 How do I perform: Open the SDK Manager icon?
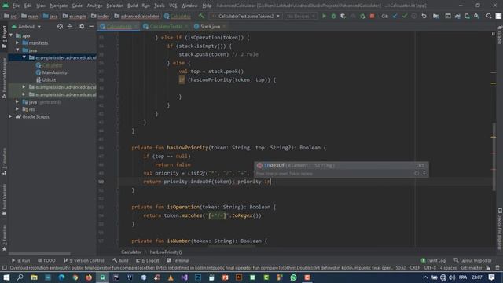pos(477,16)
